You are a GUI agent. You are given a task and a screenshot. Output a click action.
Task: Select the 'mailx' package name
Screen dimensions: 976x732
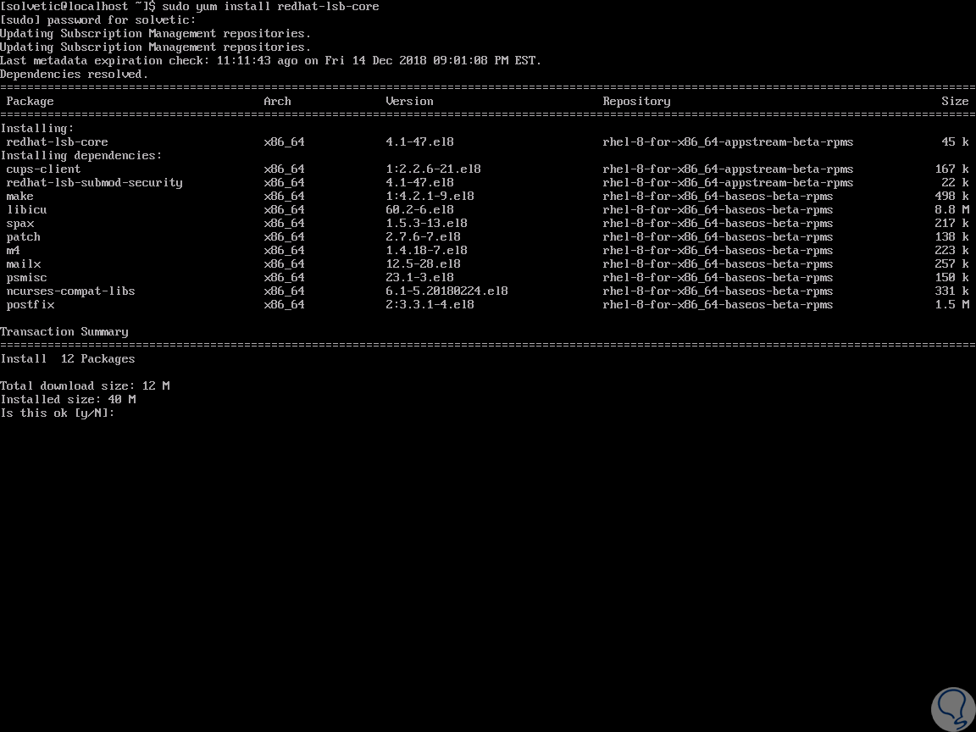coord(24,264)
